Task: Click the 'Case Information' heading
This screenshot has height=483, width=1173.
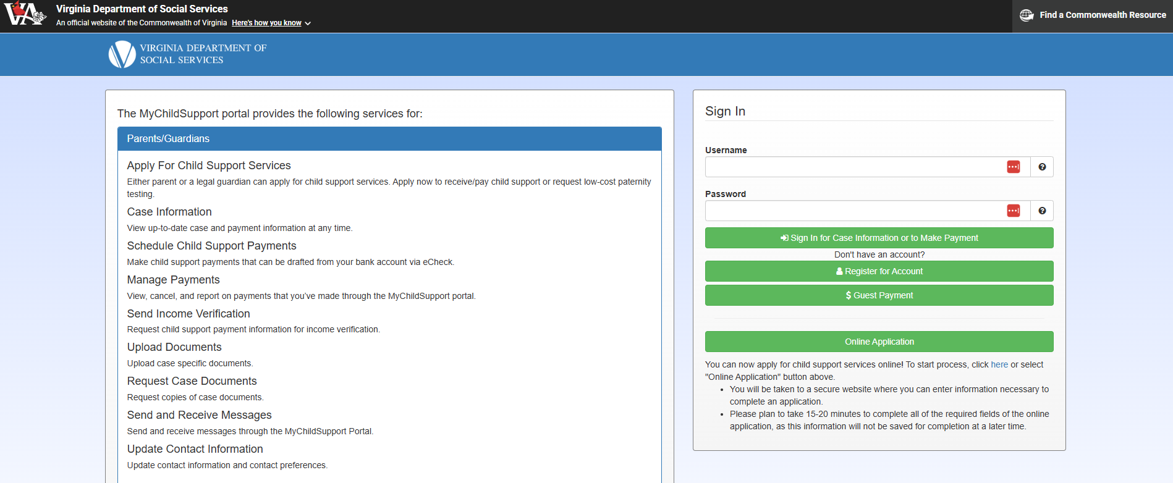Action: (x=169, y=212)
